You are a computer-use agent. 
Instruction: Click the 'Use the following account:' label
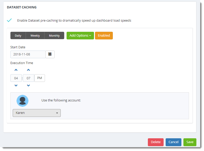(61, 100)
